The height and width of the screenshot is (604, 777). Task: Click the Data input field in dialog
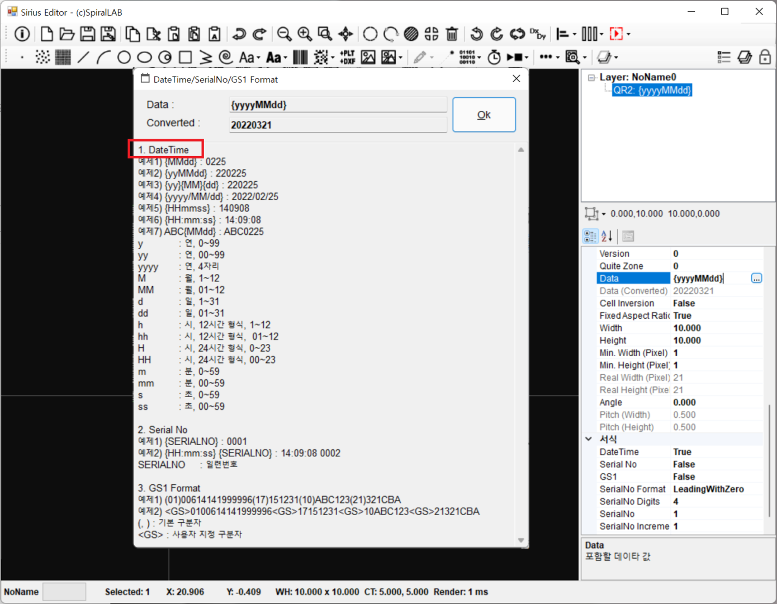point(338,105)
